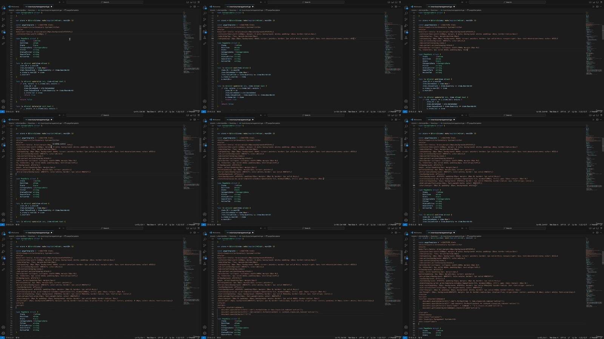Open Extensions view in the bottom-left window
Viewport: 604px width, 339px height.
tap(3, 258)
